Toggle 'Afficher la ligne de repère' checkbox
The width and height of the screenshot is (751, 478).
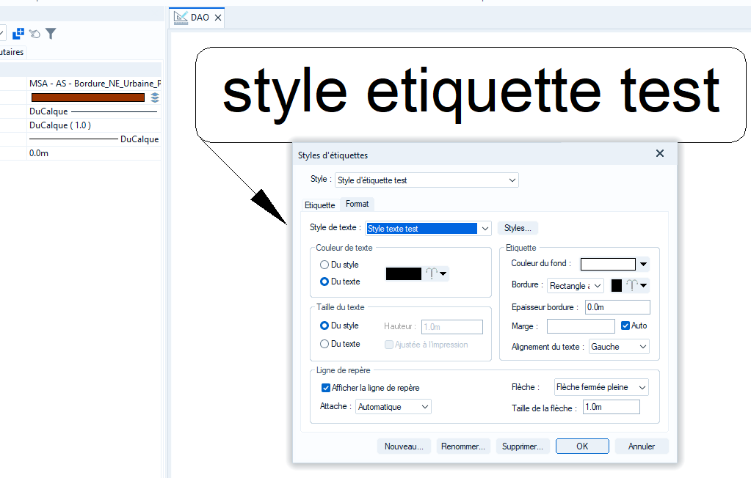[327, 388]
